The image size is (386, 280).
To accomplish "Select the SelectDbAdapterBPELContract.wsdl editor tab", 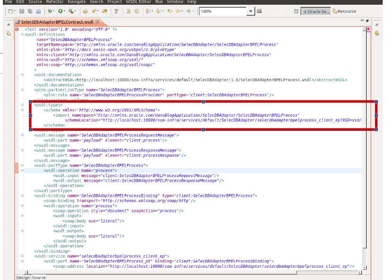I will (57, 22).
